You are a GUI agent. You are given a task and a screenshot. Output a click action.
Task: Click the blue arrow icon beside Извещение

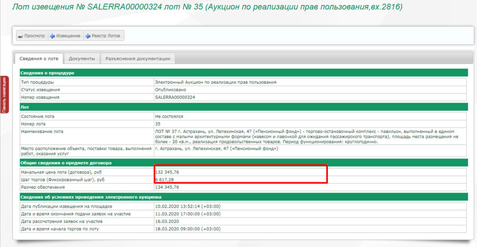click(x=53, y=35)
